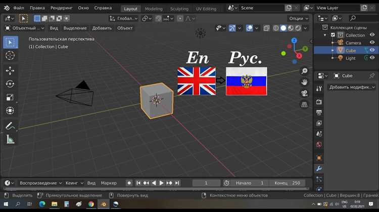Screen dimensions: 379x212
Task: Open the World properties tab globe icon
Action: pos(319,145)
